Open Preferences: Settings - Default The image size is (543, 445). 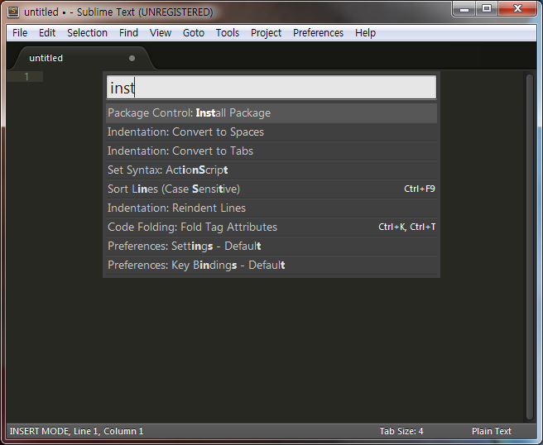[x=271, y=246]
